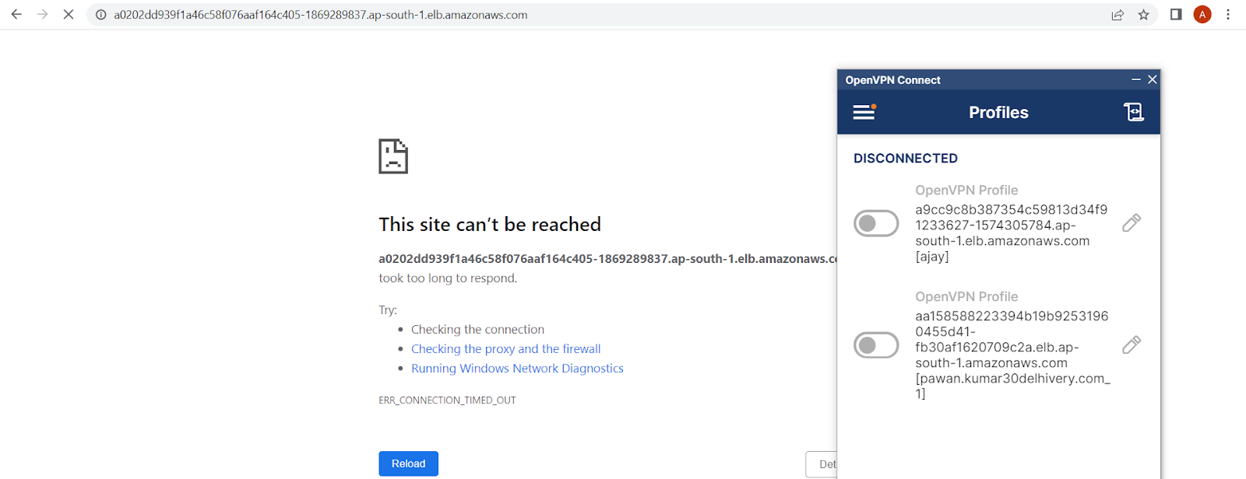
Task: Click the import profile icon in OpenVPN
Action: (x=1134, y=112)
